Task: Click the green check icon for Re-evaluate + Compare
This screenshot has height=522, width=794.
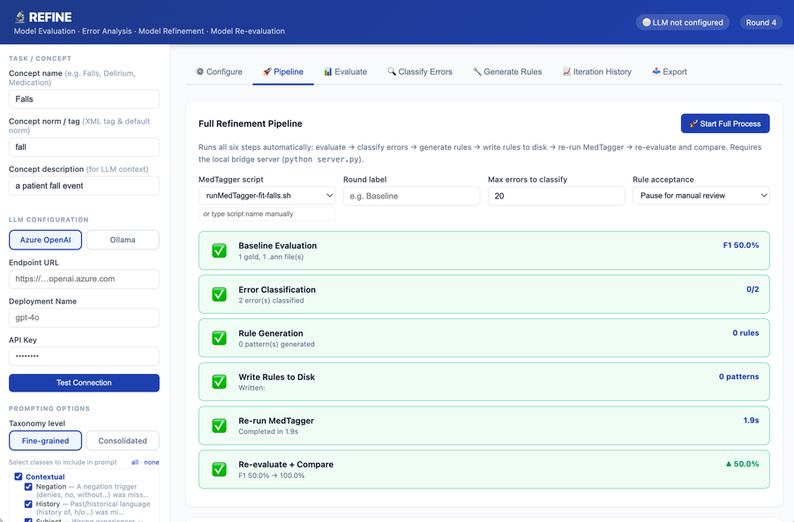Action: pyautogui.click(x=220, y=469)
